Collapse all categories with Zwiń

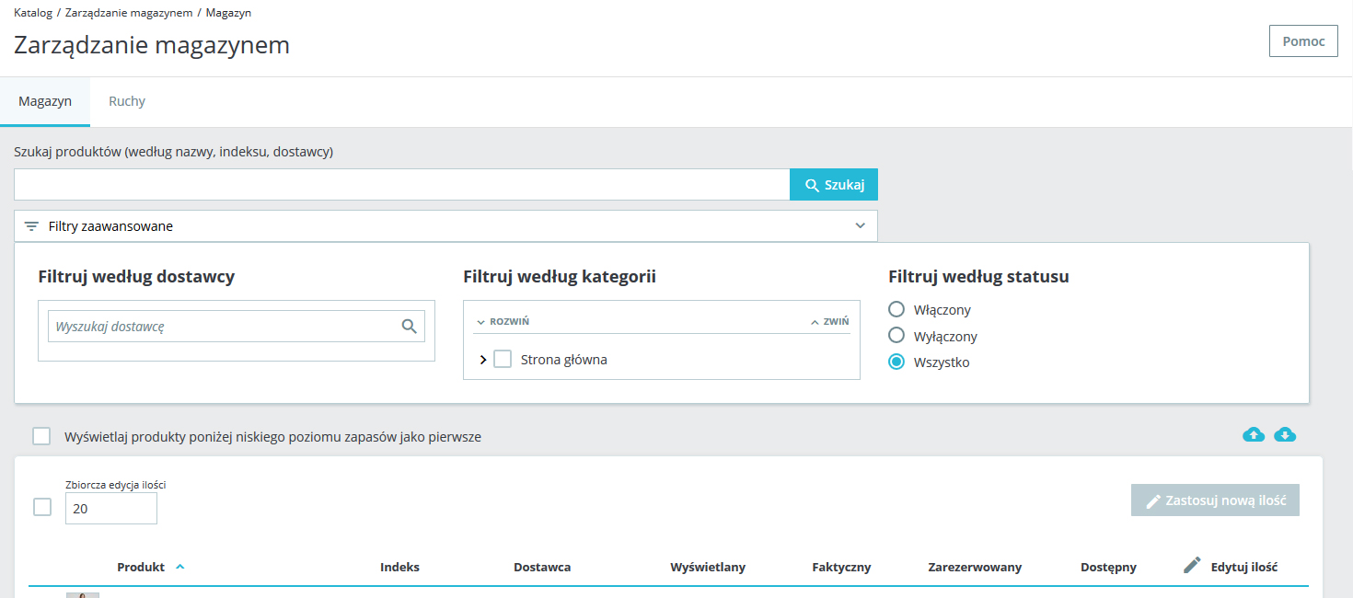click(x=829, y=322)
